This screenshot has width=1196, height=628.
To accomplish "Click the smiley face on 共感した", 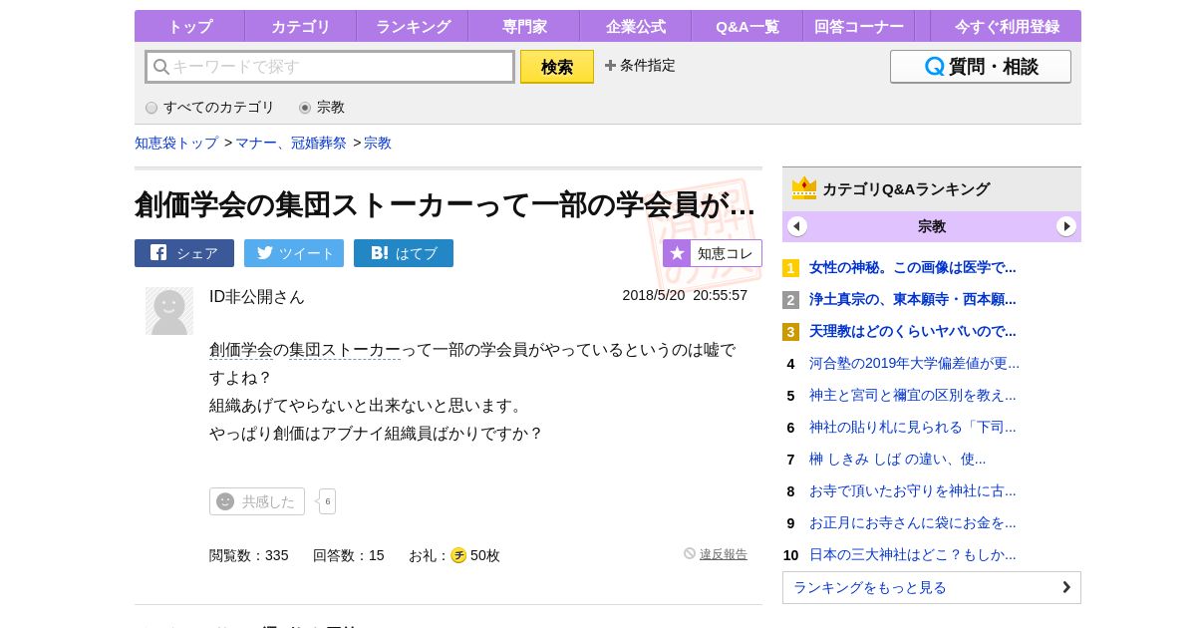I will pos(225,501).
